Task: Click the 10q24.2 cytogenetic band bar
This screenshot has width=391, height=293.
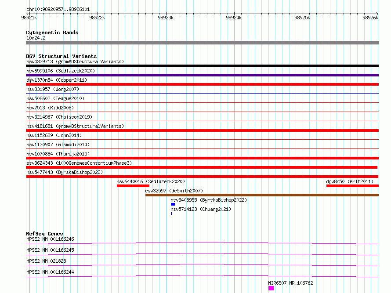Action: coord(202,43)
